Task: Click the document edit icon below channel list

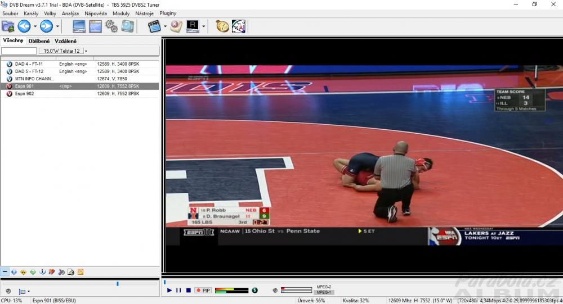Action: coord(71,272)
